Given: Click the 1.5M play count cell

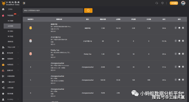Looking at the screenshot, I should click(x=103, y=28).
